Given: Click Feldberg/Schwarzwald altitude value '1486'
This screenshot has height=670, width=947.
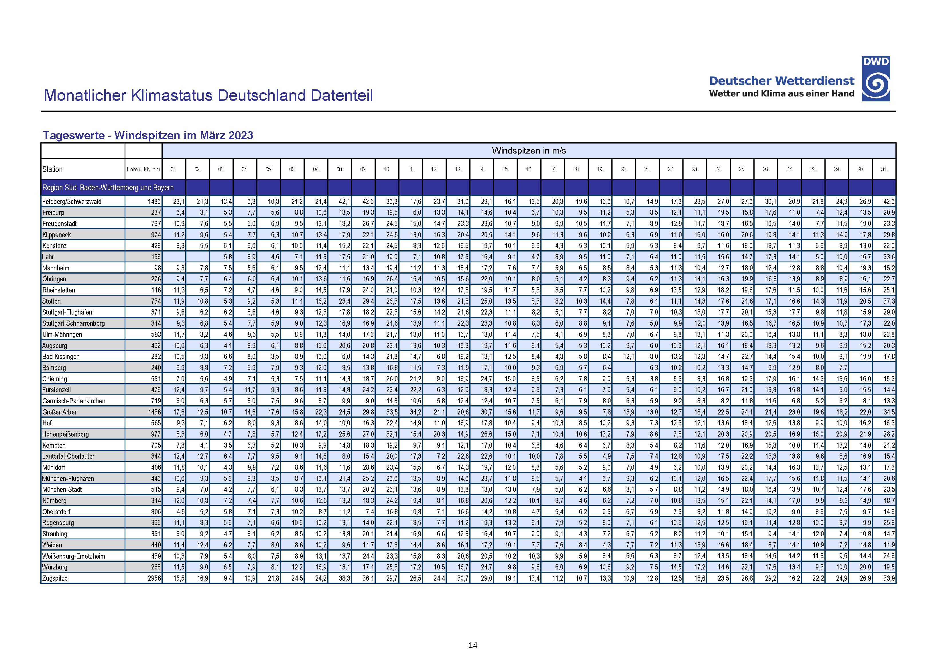Looking at the screenshot, I should tap(154, 202).
